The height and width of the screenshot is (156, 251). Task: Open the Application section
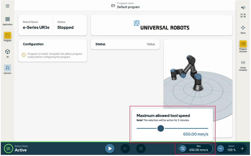[8, 21]
